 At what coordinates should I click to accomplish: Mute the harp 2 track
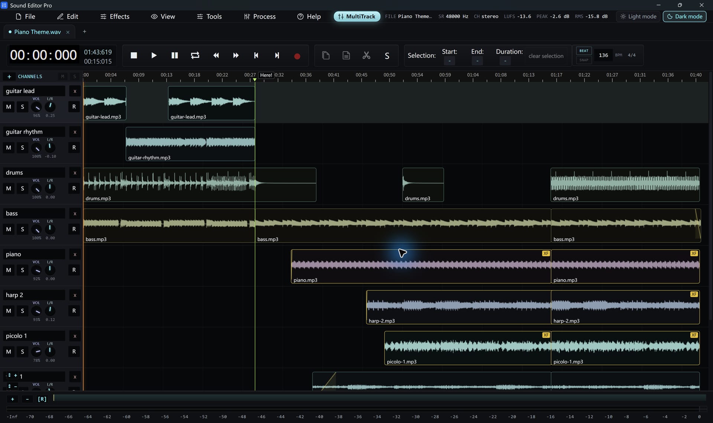pos(9,311)
